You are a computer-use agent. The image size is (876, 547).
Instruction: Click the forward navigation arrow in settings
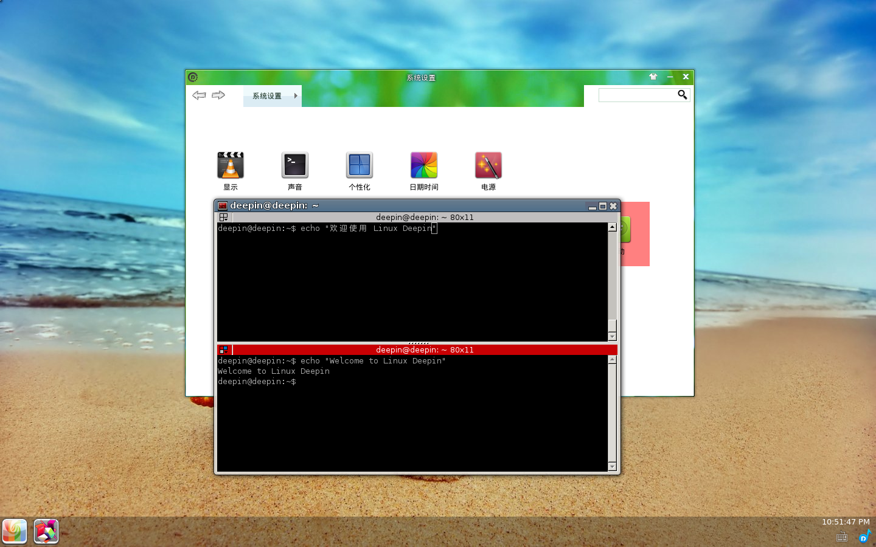tap(218, 95)
